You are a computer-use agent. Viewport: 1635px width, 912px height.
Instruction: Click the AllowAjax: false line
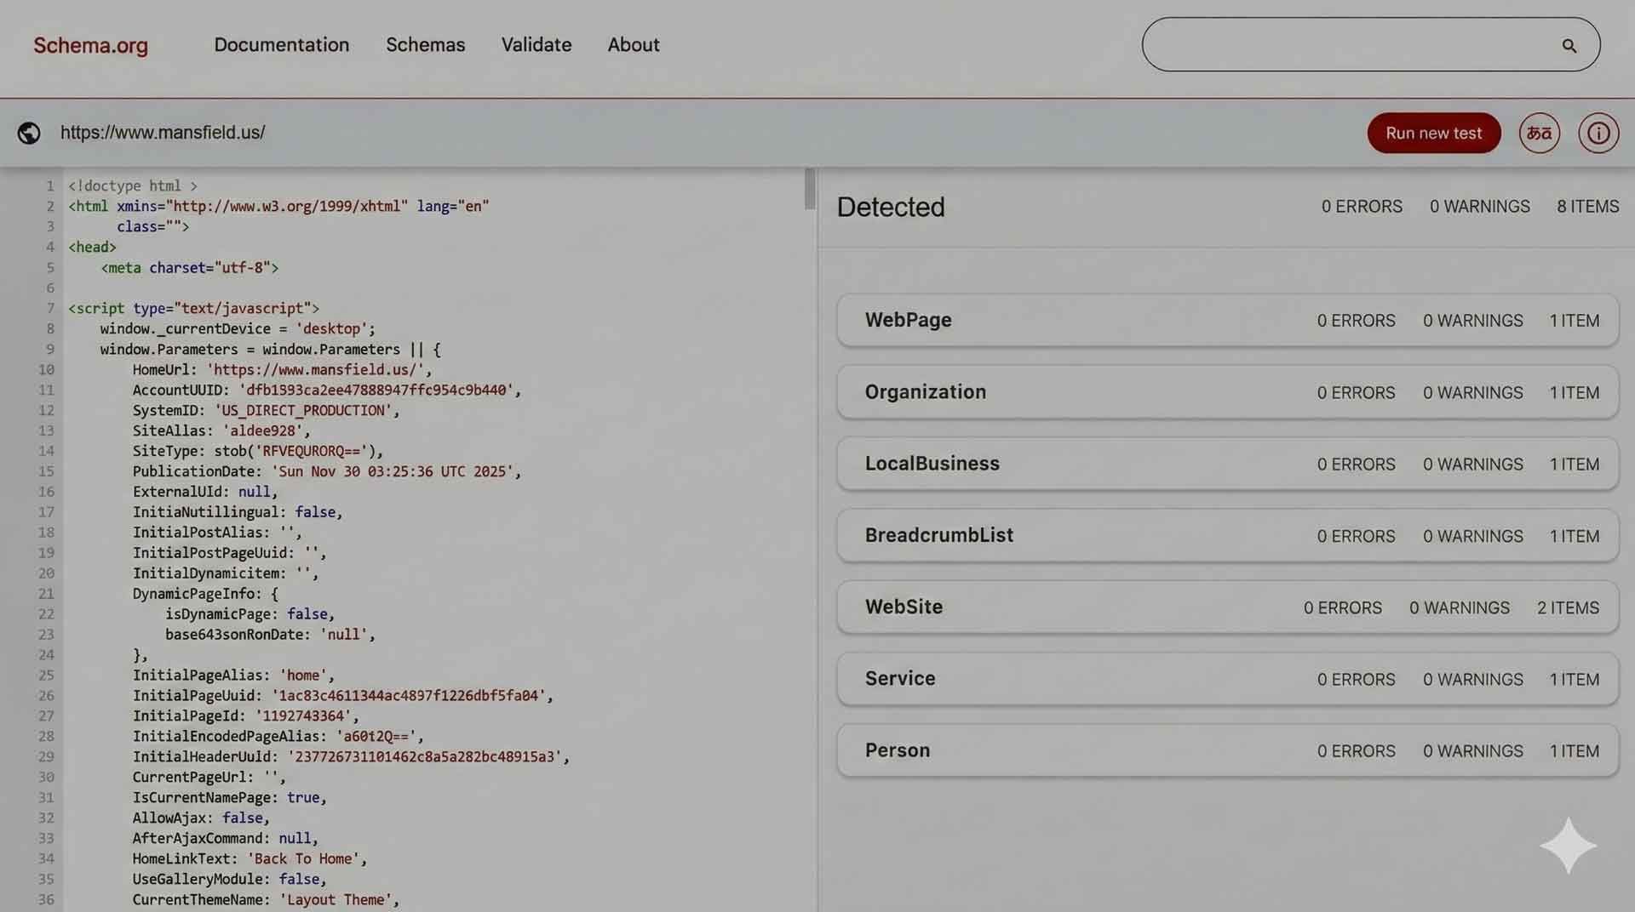pyautogui.click(x=201, y=818)
